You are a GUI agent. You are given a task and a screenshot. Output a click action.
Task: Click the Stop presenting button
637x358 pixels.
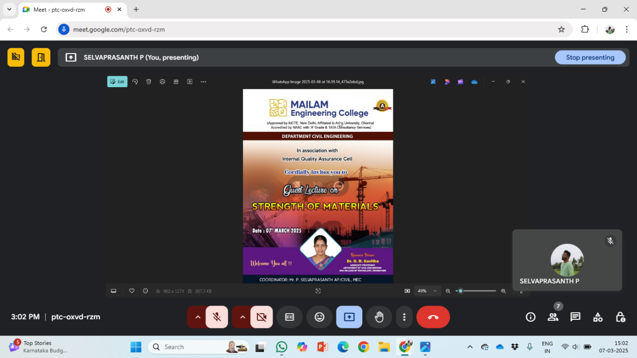590,58
